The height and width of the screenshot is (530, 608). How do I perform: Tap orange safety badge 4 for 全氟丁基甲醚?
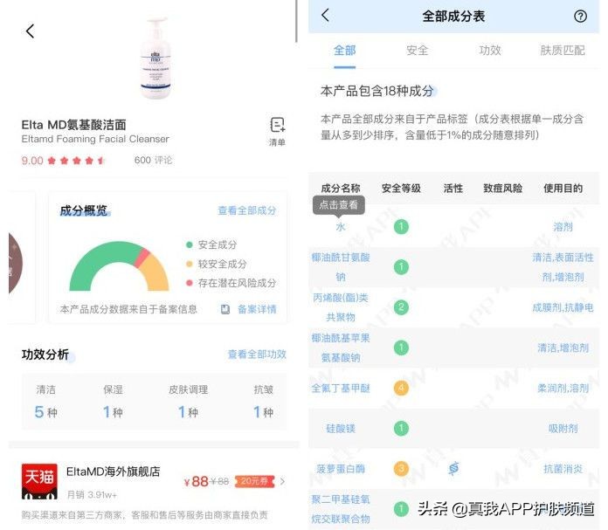pyautogui.click(x=401, y=388)
